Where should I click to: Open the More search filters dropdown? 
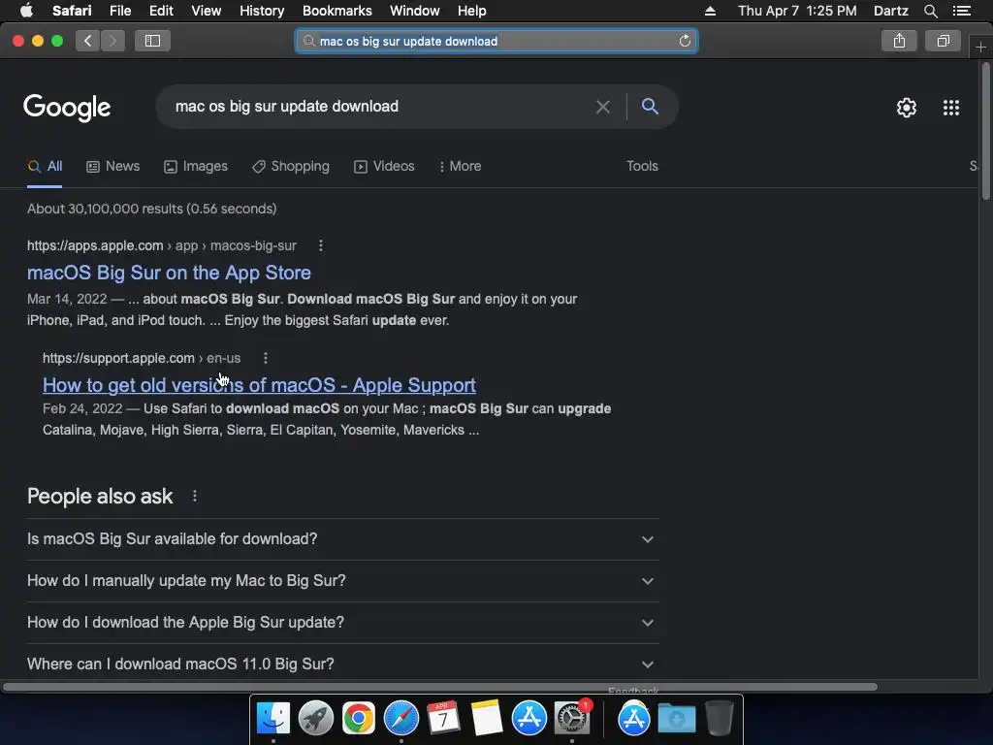point(461,166)
